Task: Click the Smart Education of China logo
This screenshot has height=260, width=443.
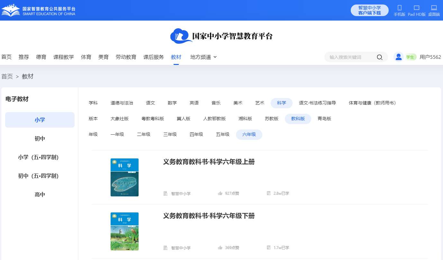Action: [x=38, y=10]
